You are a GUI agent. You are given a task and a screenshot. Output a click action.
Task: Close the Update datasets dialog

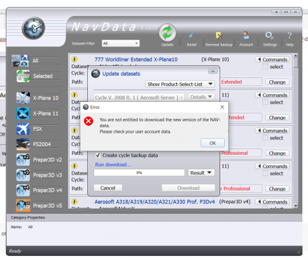click(x=213, y=71)
